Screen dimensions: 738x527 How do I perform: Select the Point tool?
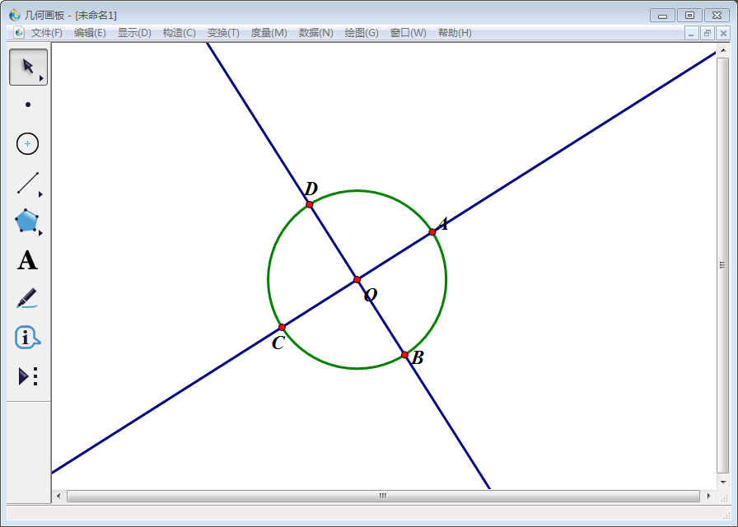(28, 105)
